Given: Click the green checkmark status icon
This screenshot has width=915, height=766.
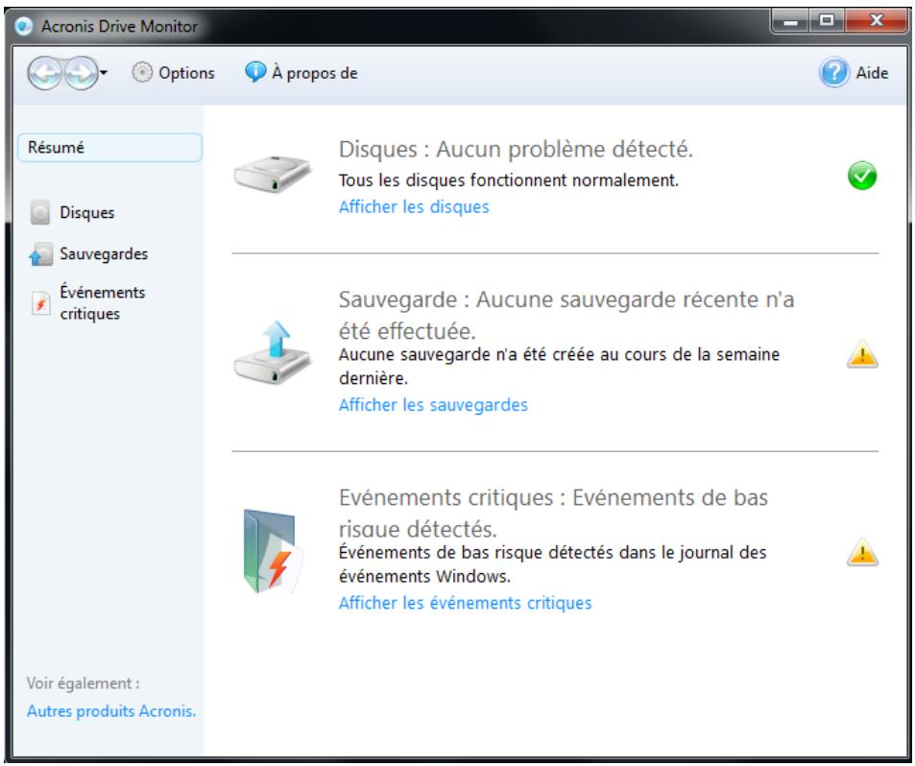Looking at the screenshot, I should [862, 177].
